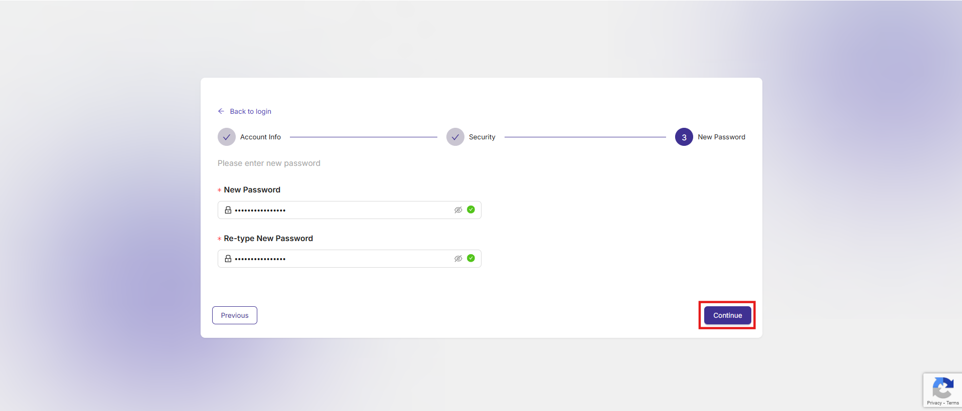Click the reCAPTCHA badge logo
Image resolution: width=962 pixels, height=411 pixels.
943,387
